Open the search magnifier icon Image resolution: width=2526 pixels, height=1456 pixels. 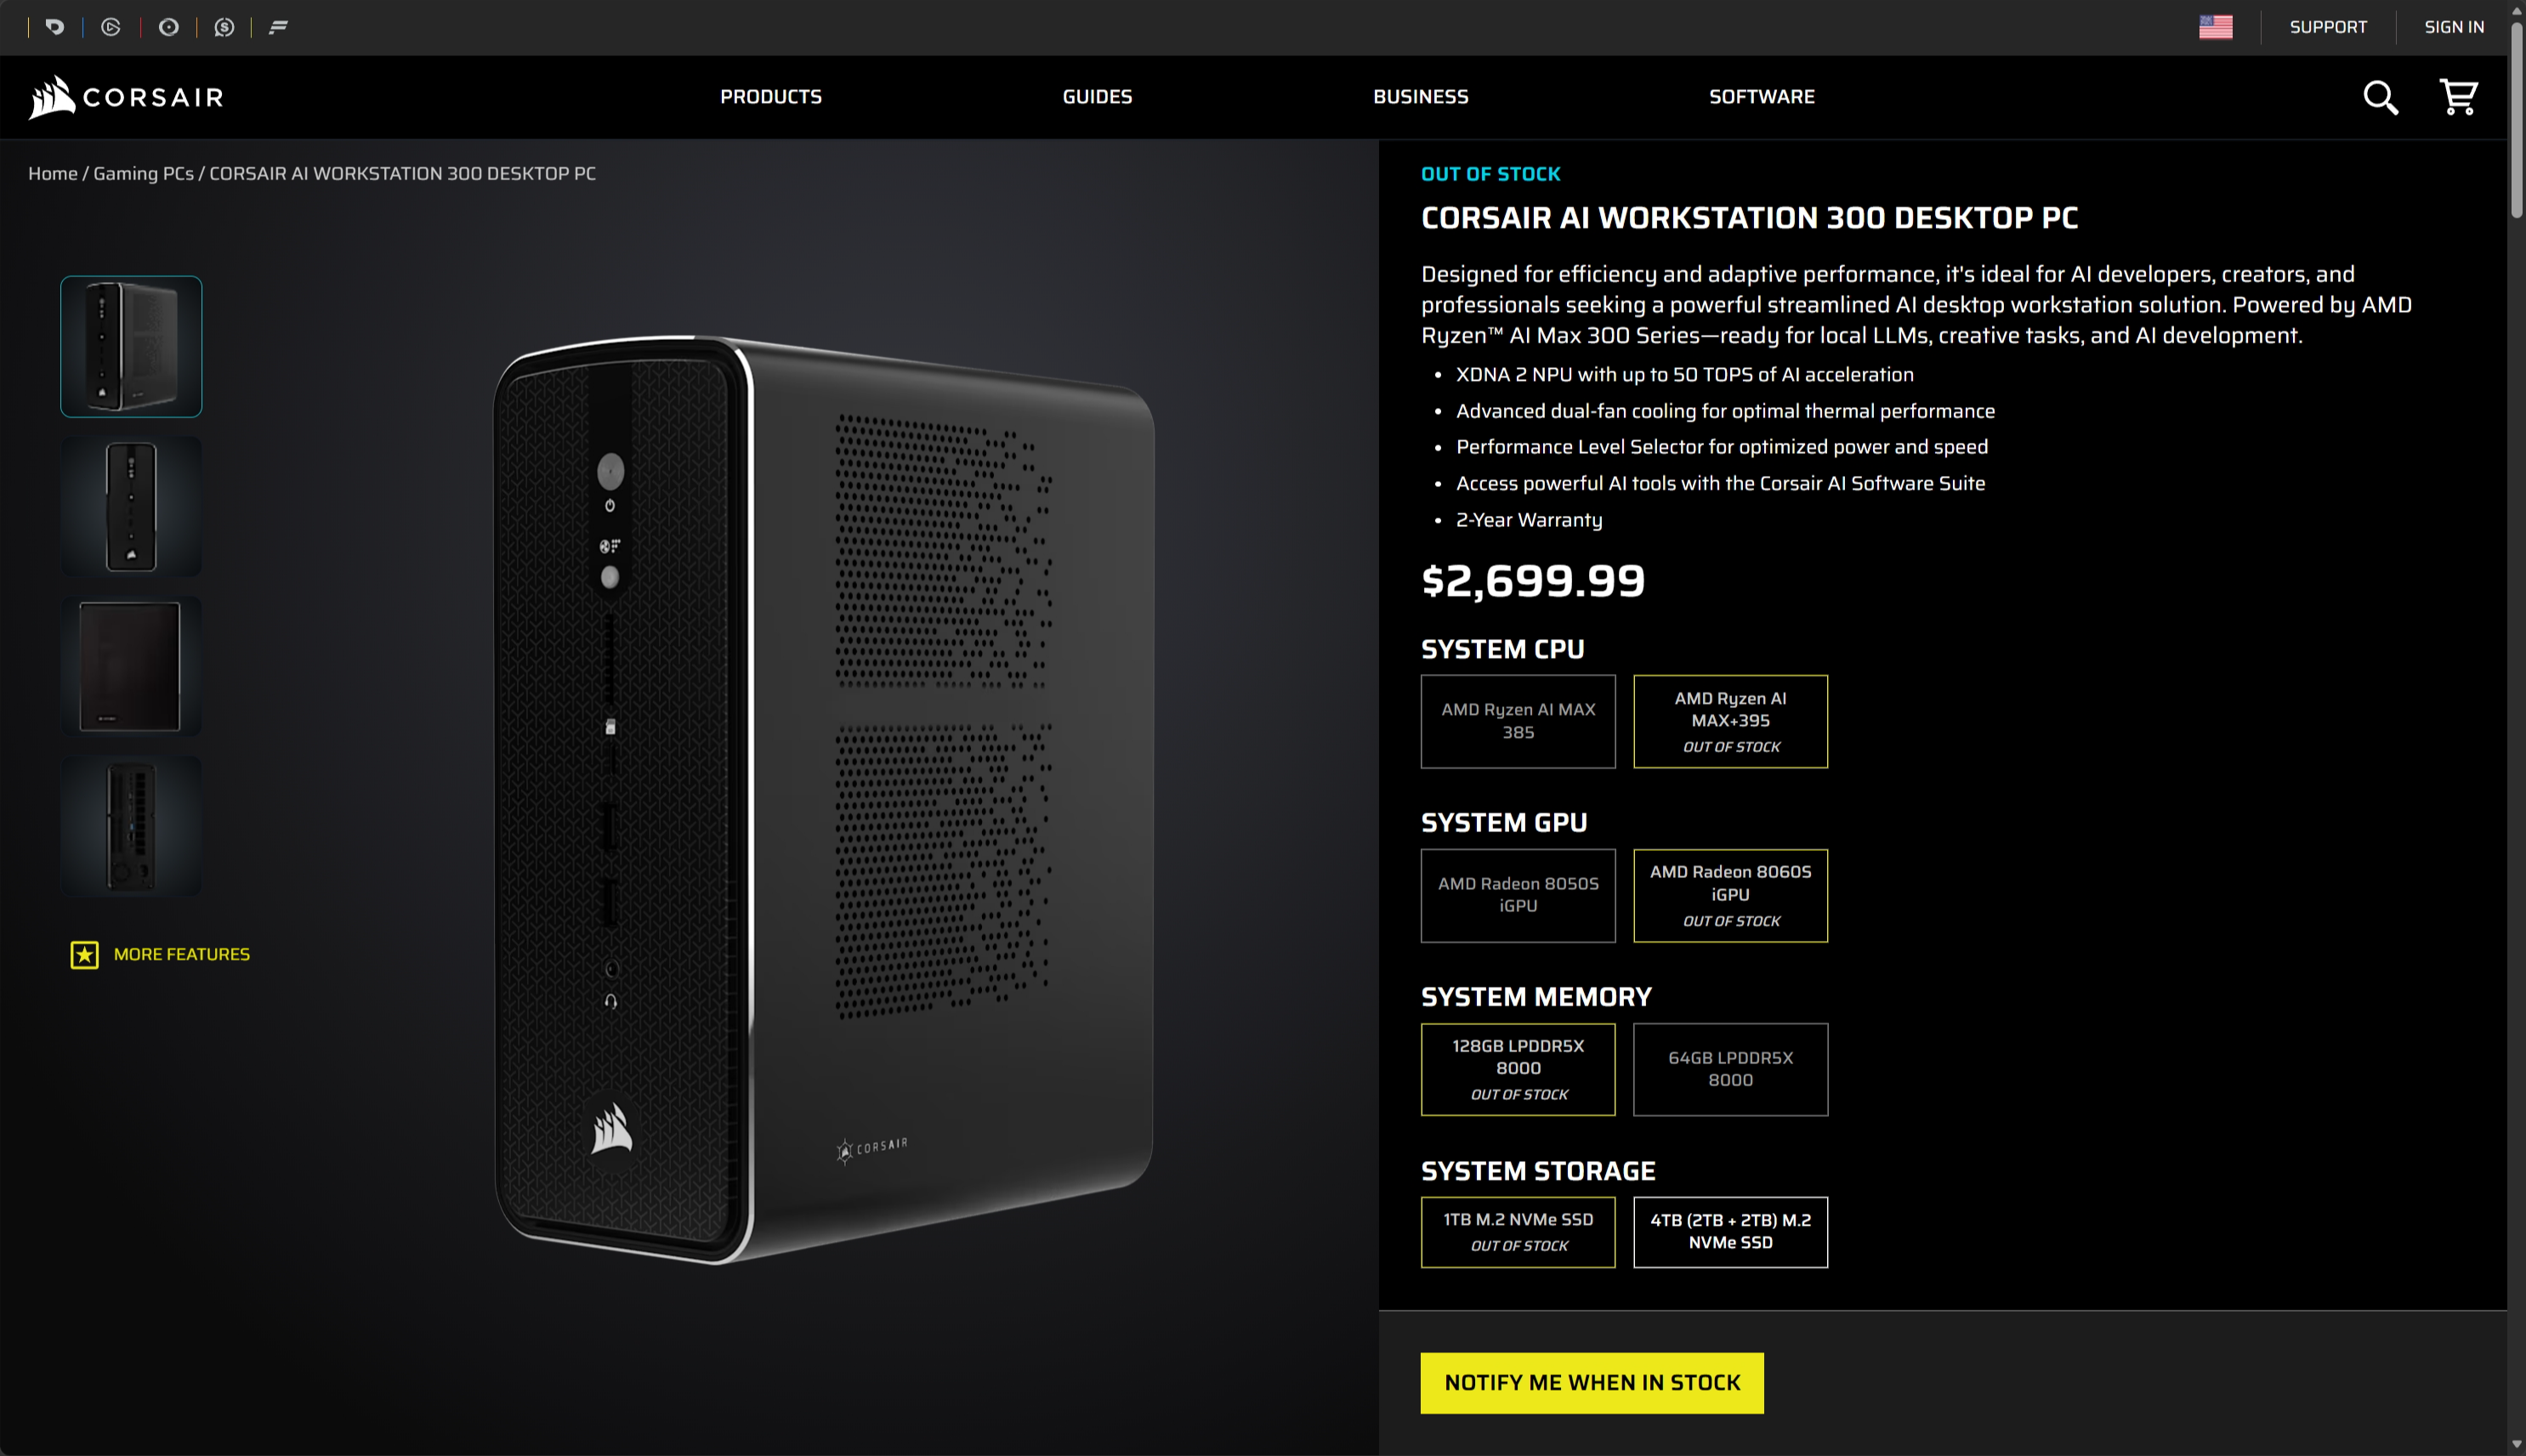click(2380, 97)
